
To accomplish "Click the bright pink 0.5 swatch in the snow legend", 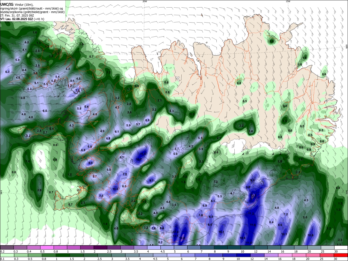I will click(x=47, y=248).
